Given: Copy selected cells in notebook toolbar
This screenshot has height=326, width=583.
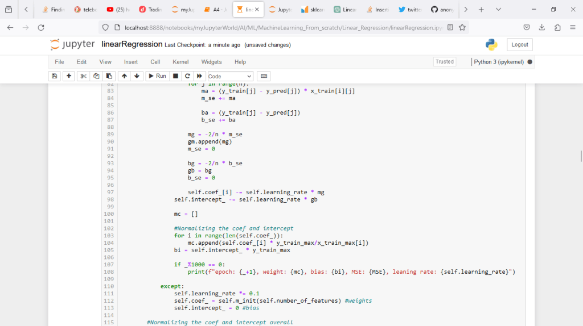Looking at the screenshot, I should 96,76.
